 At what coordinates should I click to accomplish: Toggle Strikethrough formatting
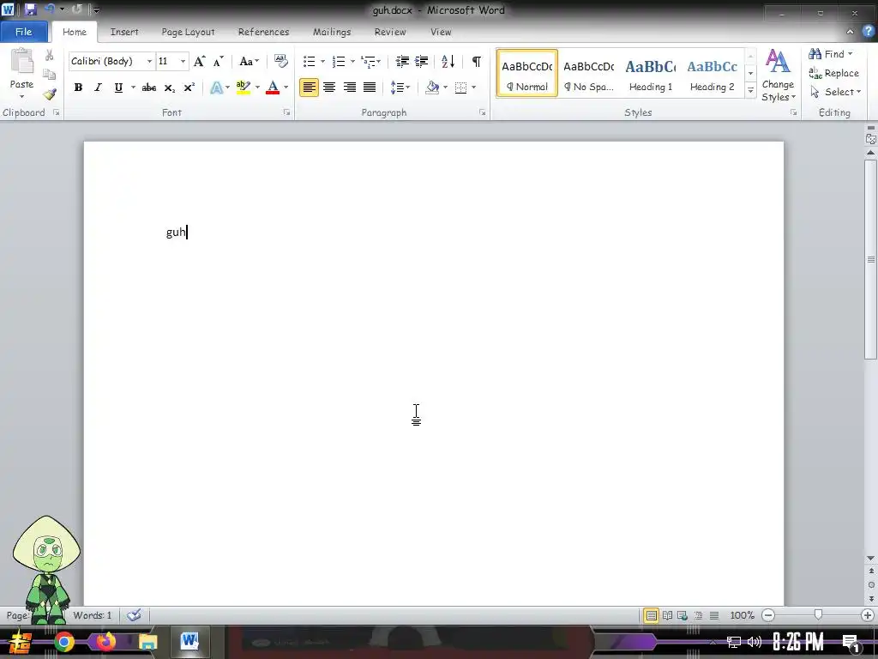point(149,88)
